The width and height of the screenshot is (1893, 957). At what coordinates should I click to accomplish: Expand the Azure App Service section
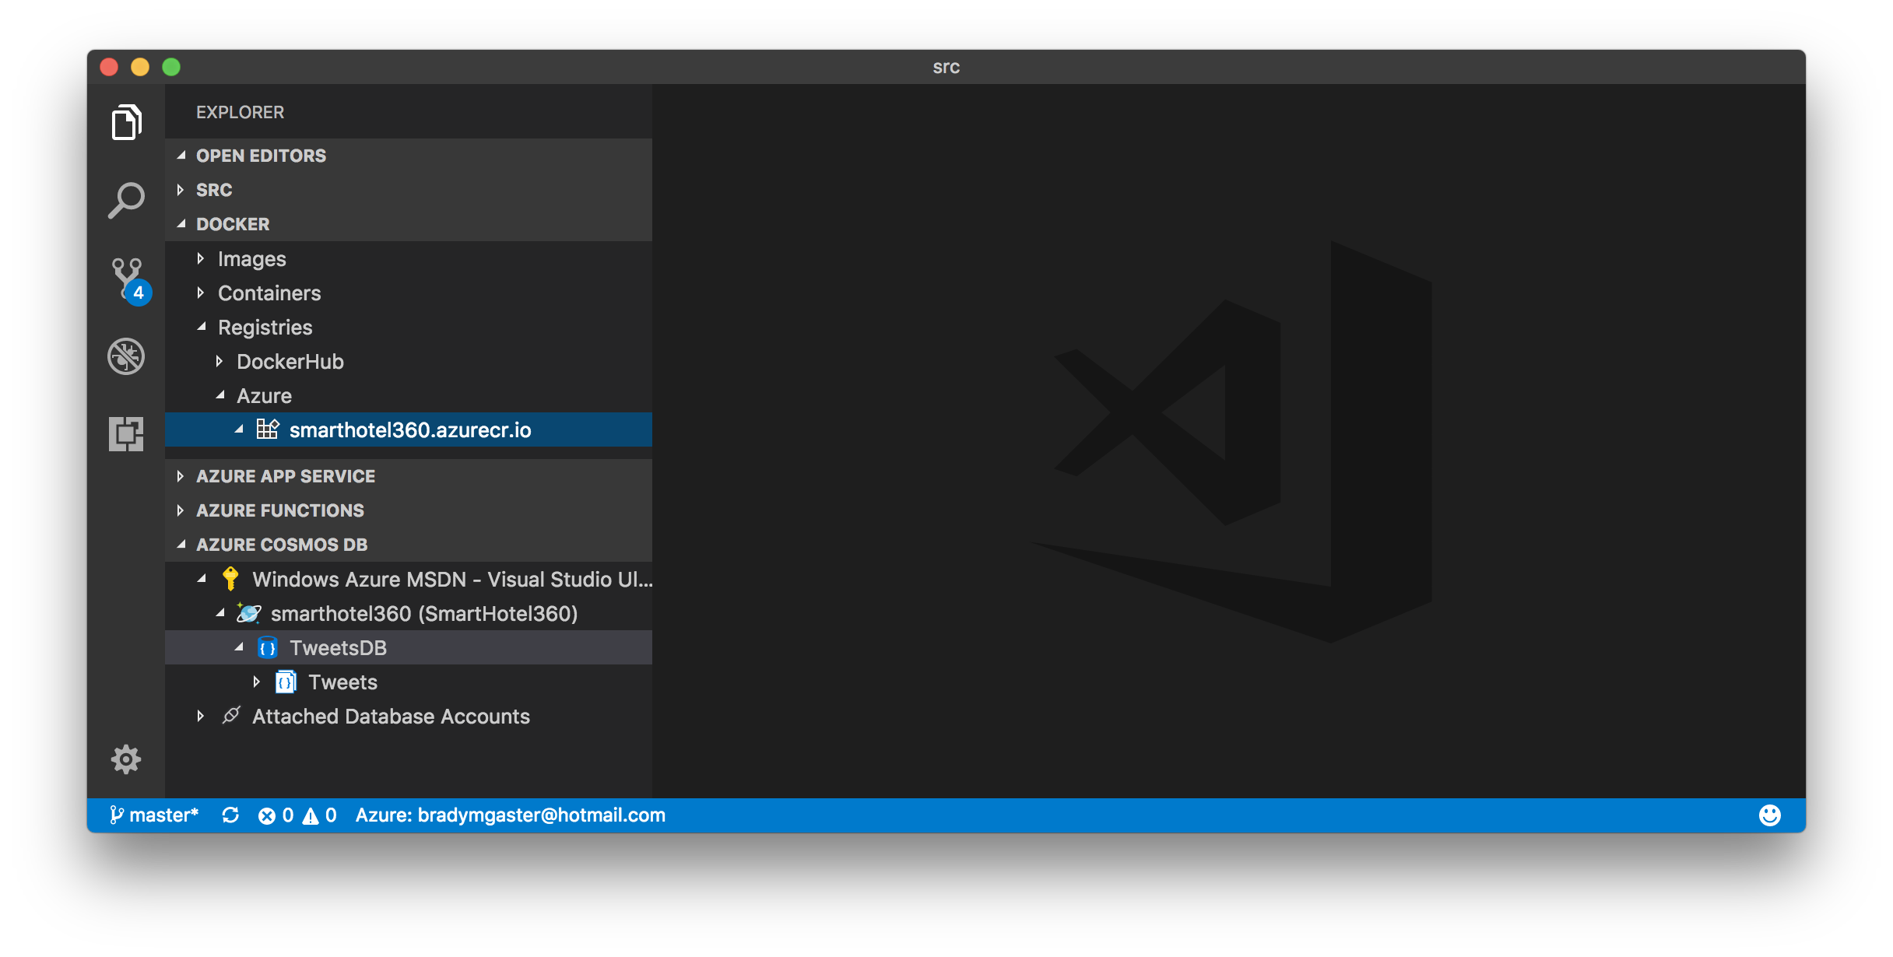point(285,476)
